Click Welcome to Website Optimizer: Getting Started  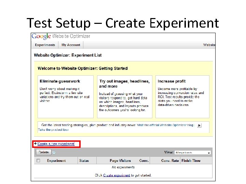click(x=83, y=68)
